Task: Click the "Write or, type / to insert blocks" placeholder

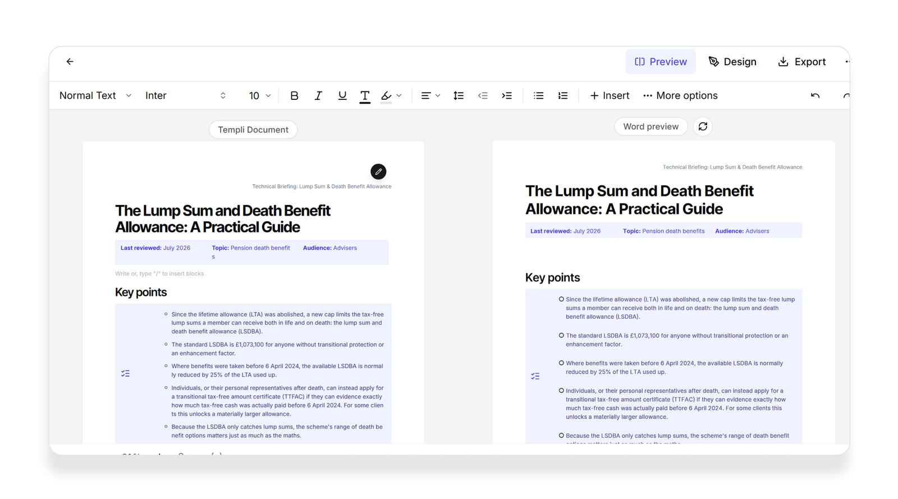Action: [159, 274]
